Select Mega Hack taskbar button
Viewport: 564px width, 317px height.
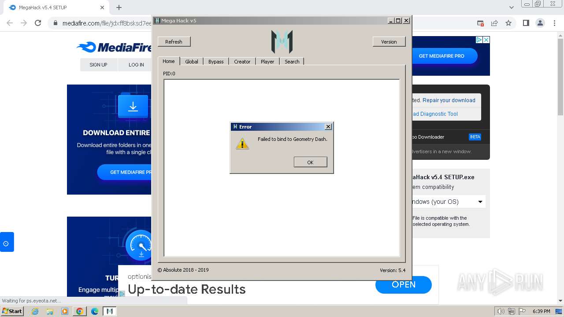click(110, 311)
